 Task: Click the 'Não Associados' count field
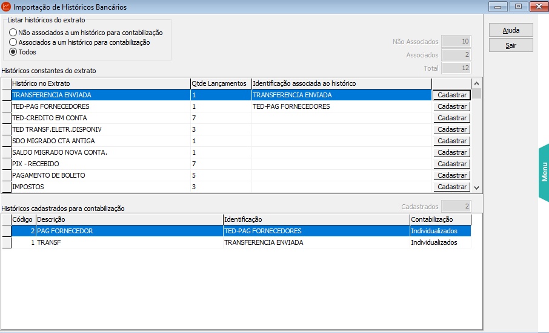tap(456, 42)
